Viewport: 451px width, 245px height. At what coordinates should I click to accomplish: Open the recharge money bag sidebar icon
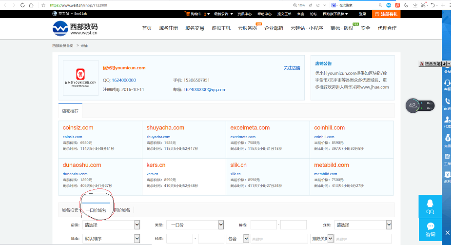click(x=447, y=138)
